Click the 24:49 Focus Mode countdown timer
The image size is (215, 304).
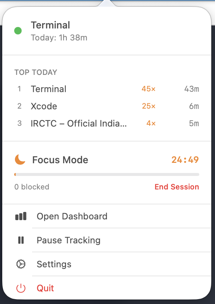pos(185,159)
